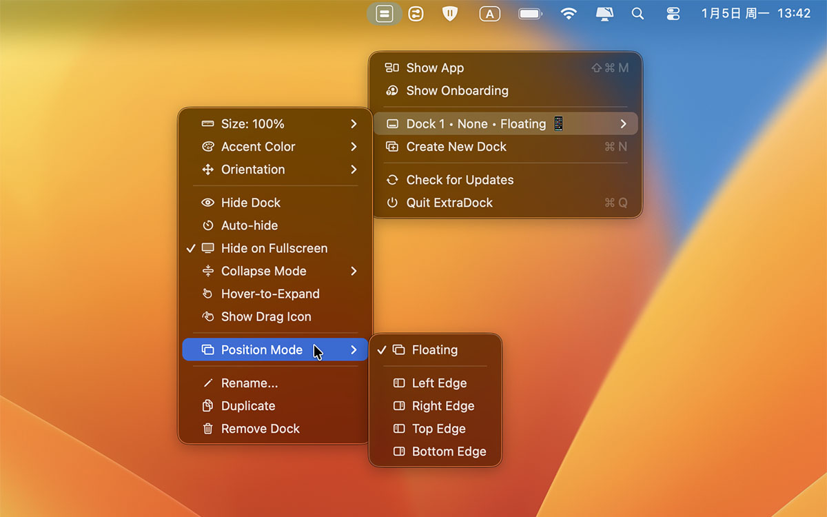
Task: Click the date and time in the menu bar
Action: point(755,14)
